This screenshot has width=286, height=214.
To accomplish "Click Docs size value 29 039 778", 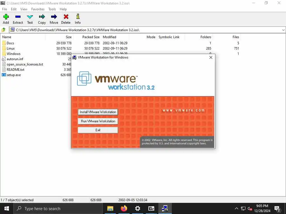I will tap(64, 43).
